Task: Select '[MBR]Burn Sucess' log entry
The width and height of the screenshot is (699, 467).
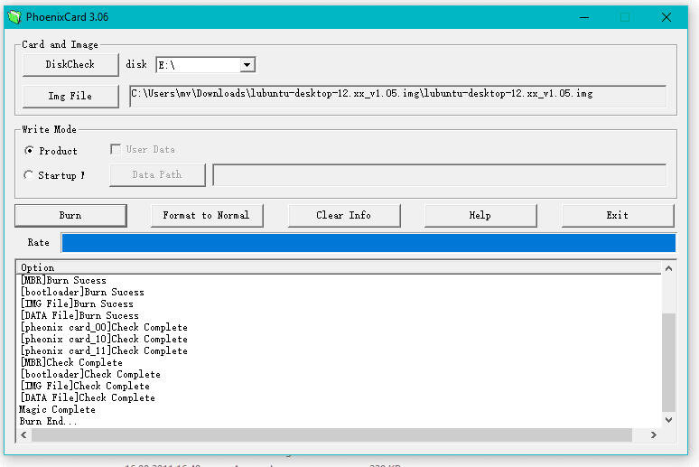Action: coord(63,281)
